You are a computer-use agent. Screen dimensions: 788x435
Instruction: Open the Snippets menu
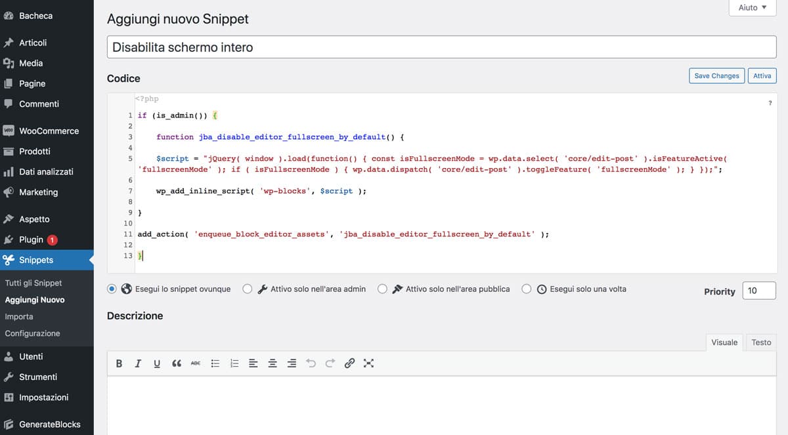coord(47,260)
